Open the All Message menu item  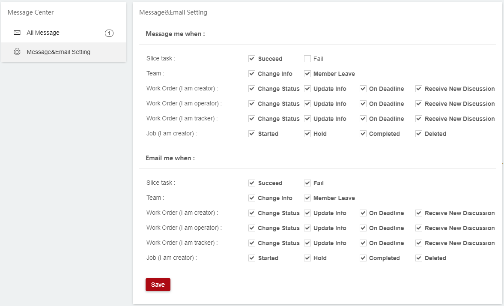click(x=43, y=33)
